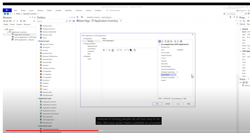
Task: Collapse the Responsibilities tree node in dialog
Action: [84, 44]
